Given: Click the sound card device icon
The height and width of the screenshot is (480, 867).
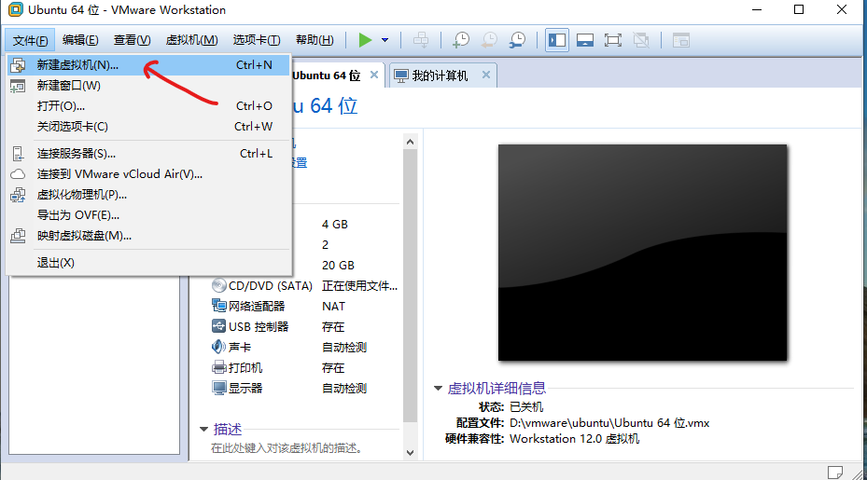Looking at the screenshot, I should click(x=219, y=347).
